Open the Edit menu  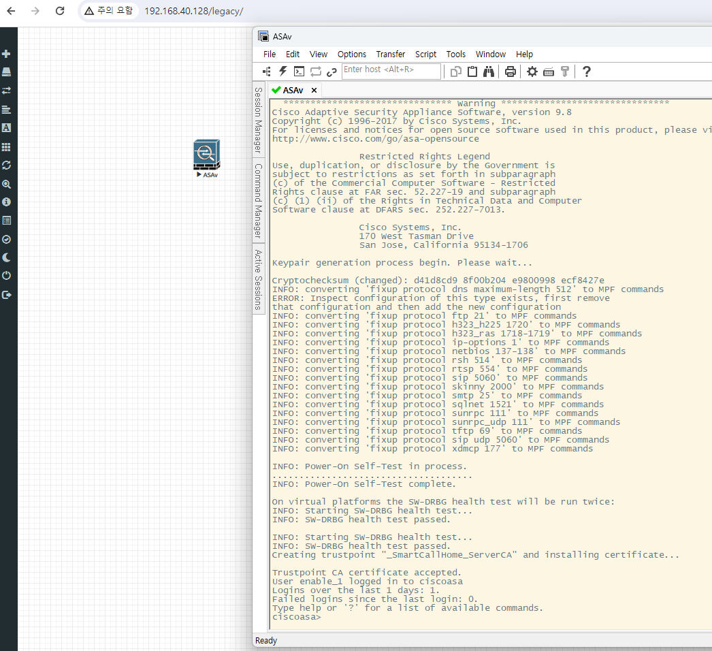pos(293,54)
